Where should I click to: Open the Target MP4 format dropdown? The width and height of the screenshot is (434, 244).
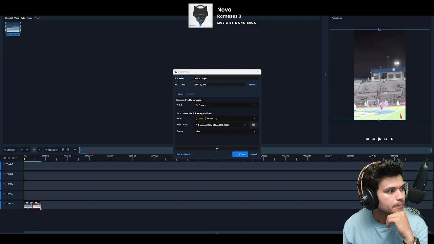(225, 118)
